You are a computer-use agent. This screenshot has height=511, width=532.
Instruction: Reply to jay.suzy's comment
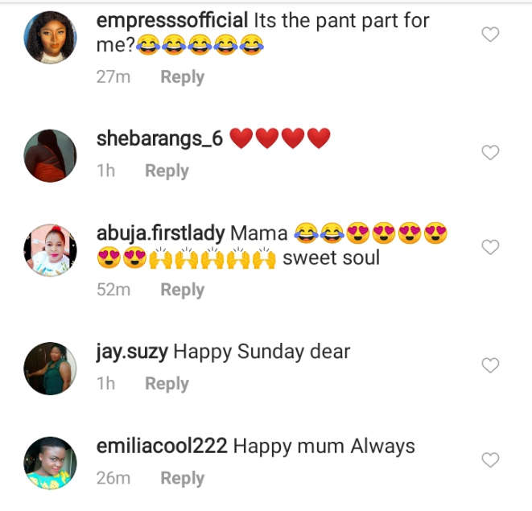click(167, 384)
